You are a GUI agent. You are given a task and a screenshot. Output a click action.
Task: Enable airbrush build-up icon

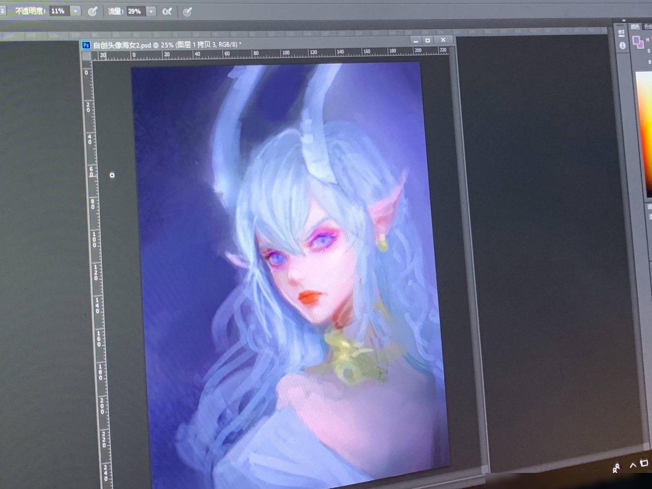(x=167, y=11)
